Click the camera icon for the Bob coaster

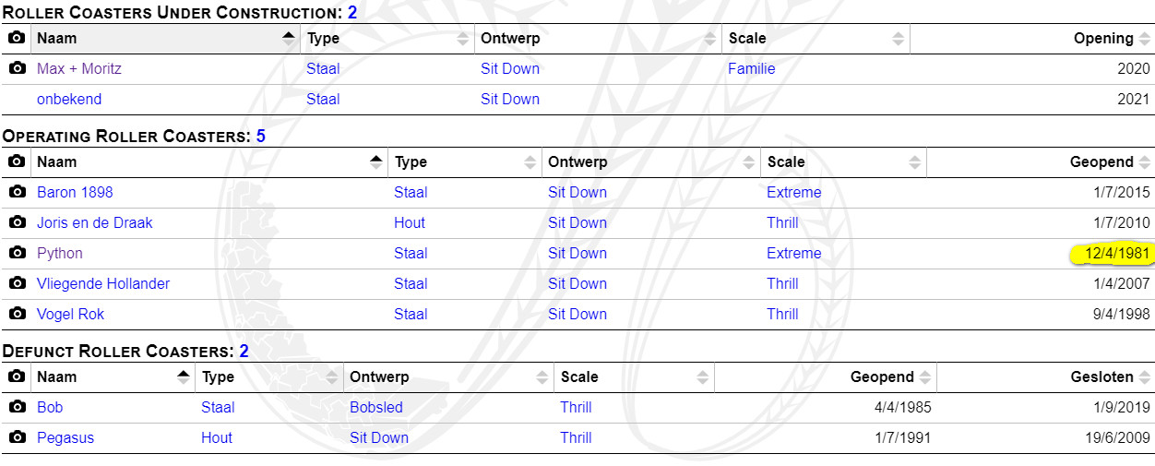coord(17,407)
